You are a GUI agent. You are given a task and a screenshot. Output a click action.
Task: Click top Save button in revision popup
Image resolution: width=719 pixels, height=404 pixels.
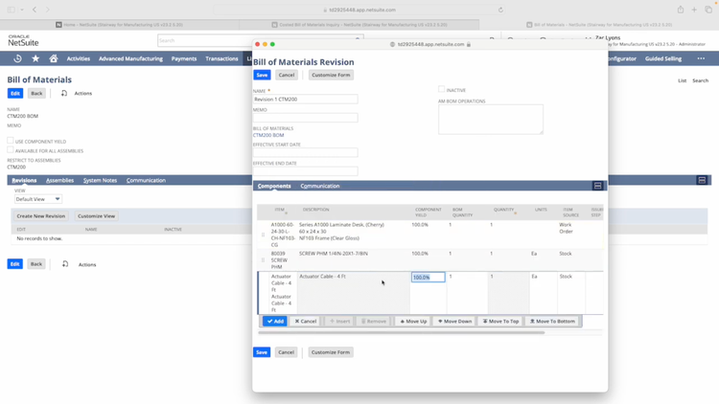tap(262, 75)
